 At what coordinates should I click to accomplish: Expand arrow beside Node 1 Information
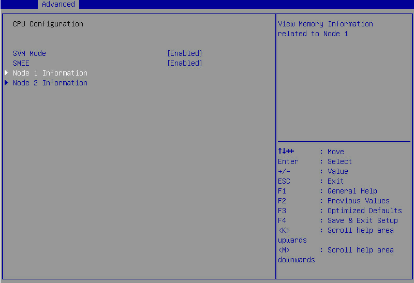click(7, 73)
